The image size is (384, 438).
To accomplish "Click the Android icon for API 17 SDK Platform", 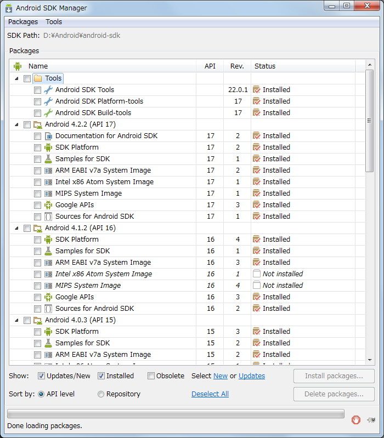I will coord(48,147).
